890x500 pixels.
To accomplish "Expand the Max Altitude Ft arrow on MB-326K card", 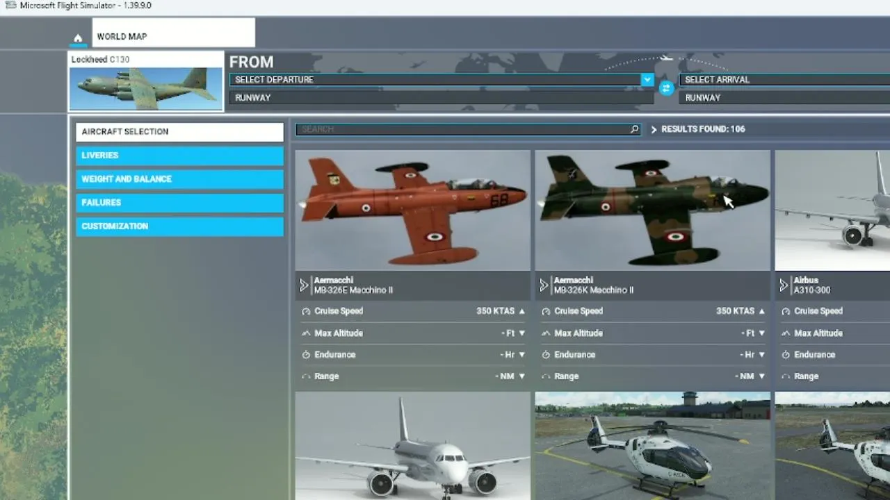I will coord(761,333).
